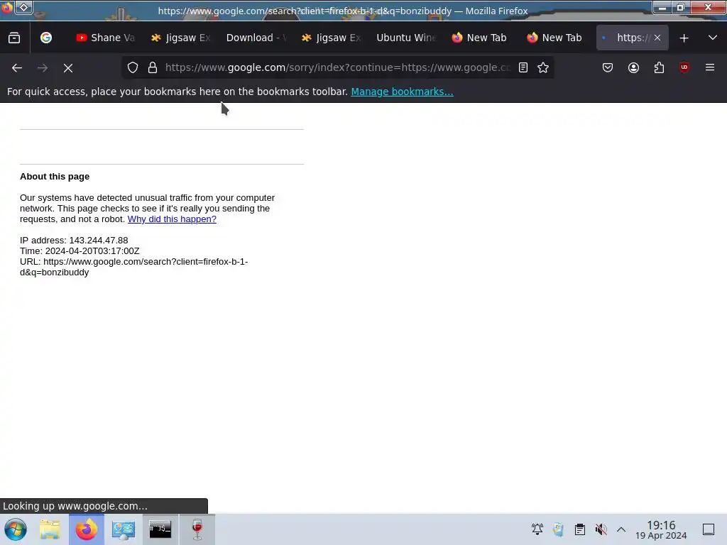Viewport: 727px width, 545px height.
Task: Stop loading the page
Action: [x=68, y=68]
